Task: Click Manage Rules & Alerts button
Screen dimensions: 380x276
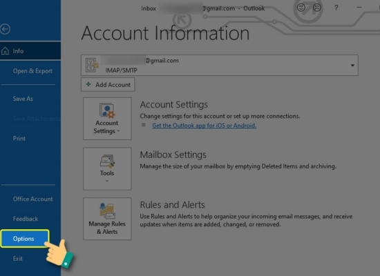Action: pyautogui.click(x=107, y=219)
